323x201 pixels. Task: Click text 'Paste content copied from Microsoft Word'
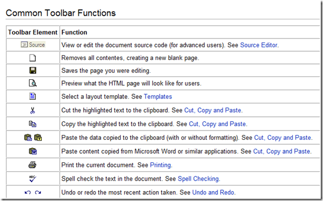point(119,151)
